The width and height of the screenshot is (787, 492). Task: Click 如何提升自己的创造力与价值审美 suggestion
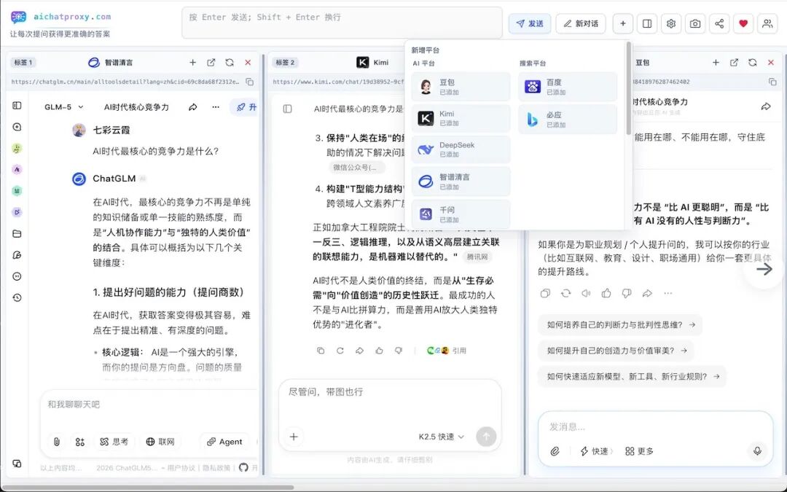coord(616,351)
